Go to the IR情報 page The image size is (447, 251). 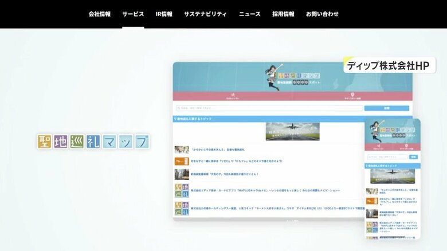[x=164, y=14]
